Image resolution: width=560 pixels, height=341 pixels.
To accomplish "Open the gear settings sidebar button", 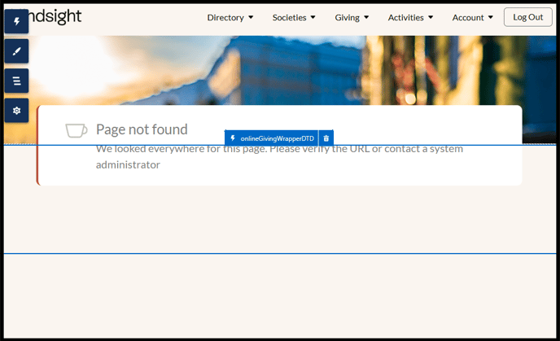I will 16,110.
